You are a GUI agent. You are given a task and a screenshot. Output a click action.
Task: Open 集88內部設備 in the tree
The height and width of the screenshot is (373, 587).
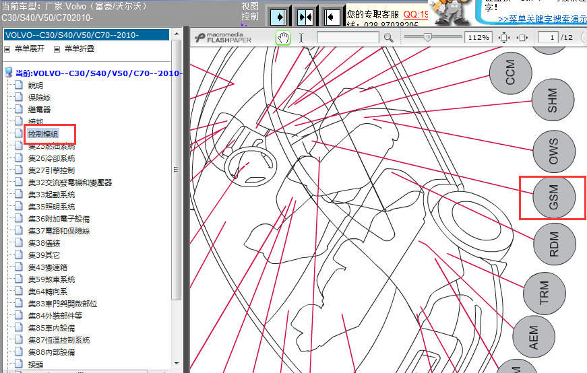[x=52, y=352]
